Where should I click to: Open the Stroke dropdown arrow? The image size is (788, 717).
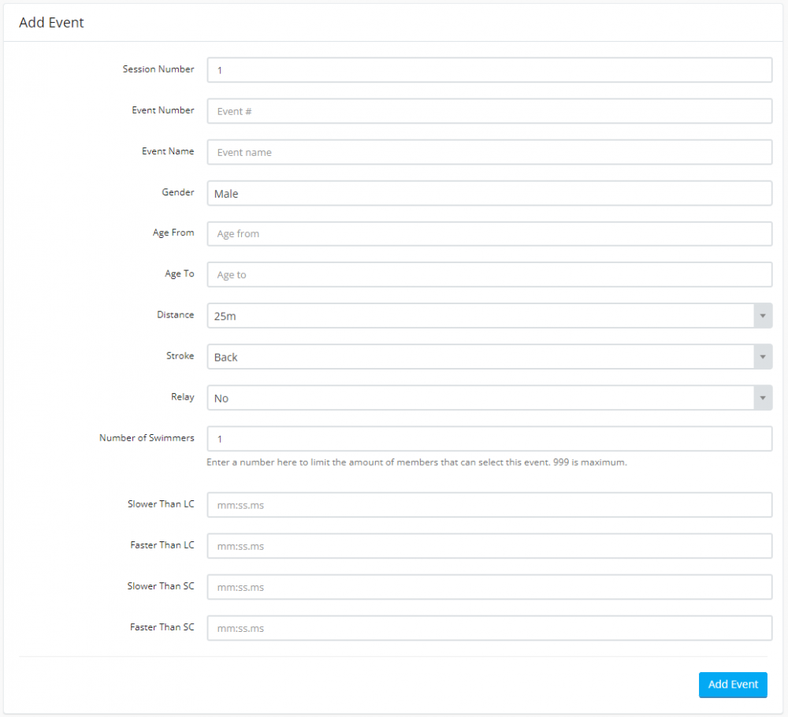pyautogui.click(x=763, y=356)
